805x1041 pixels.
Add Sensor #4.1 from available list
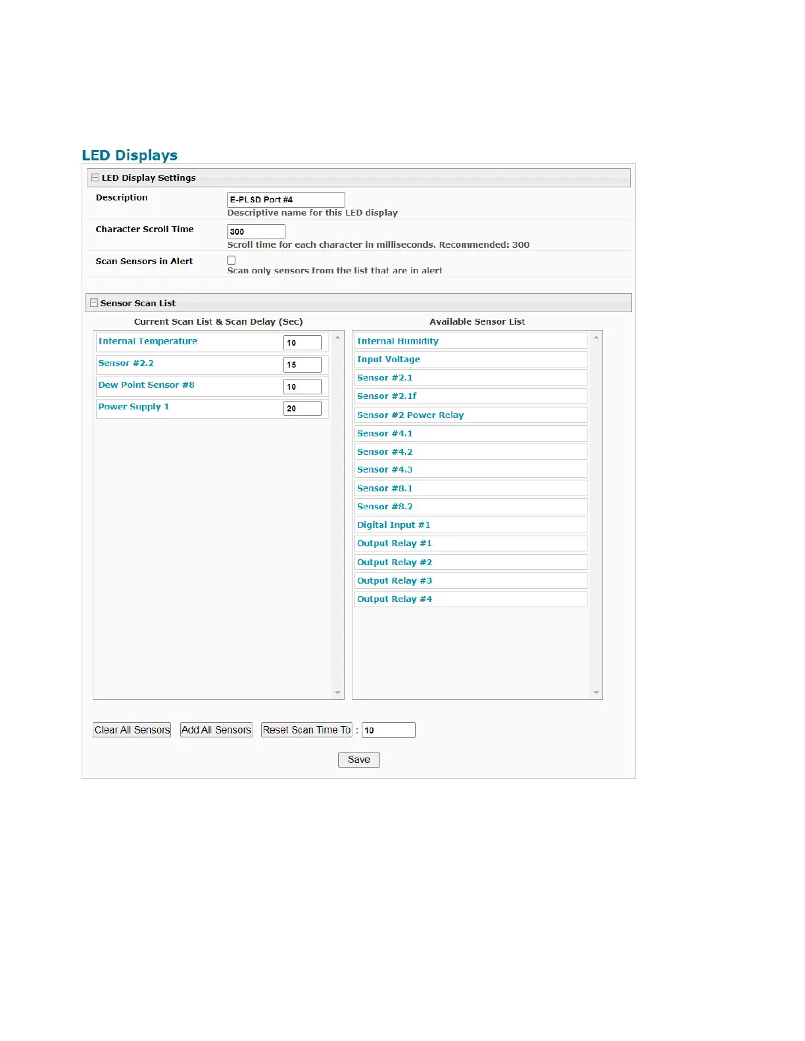(471, 433)
